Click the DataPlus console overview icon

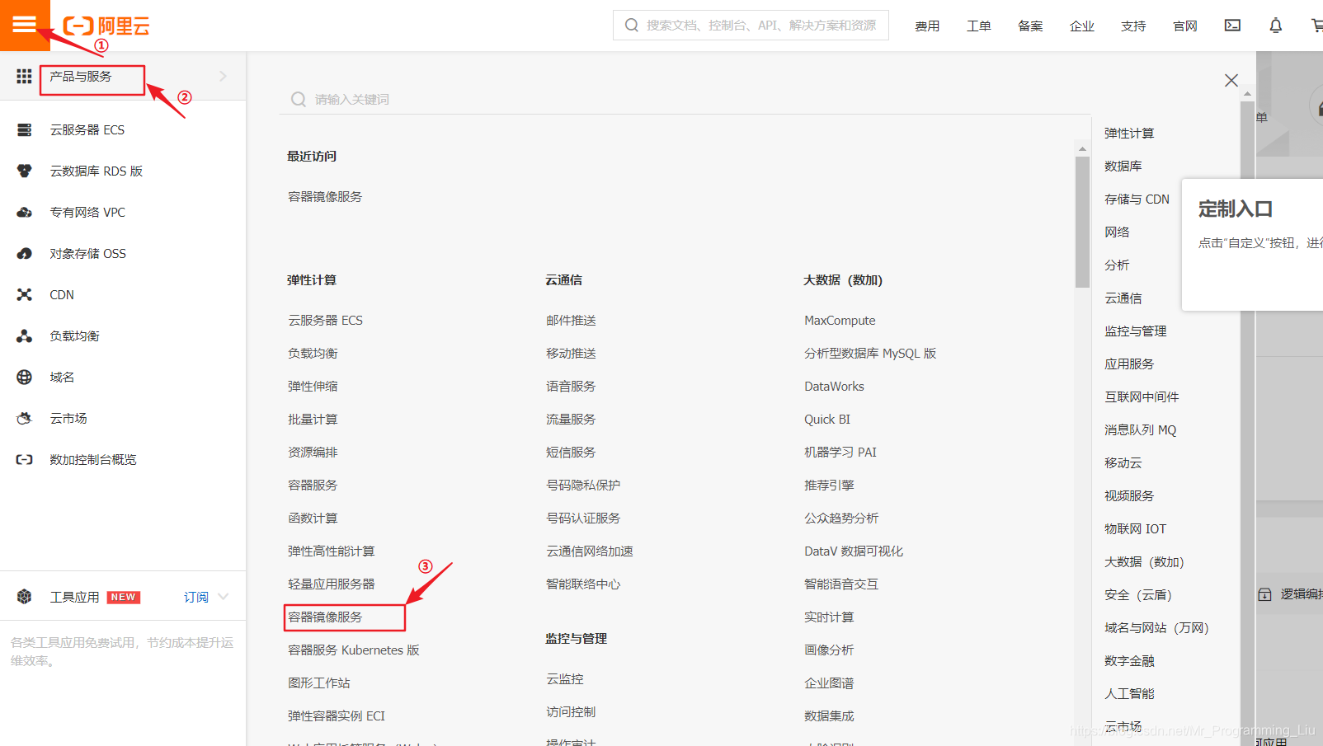pos(25,460)
